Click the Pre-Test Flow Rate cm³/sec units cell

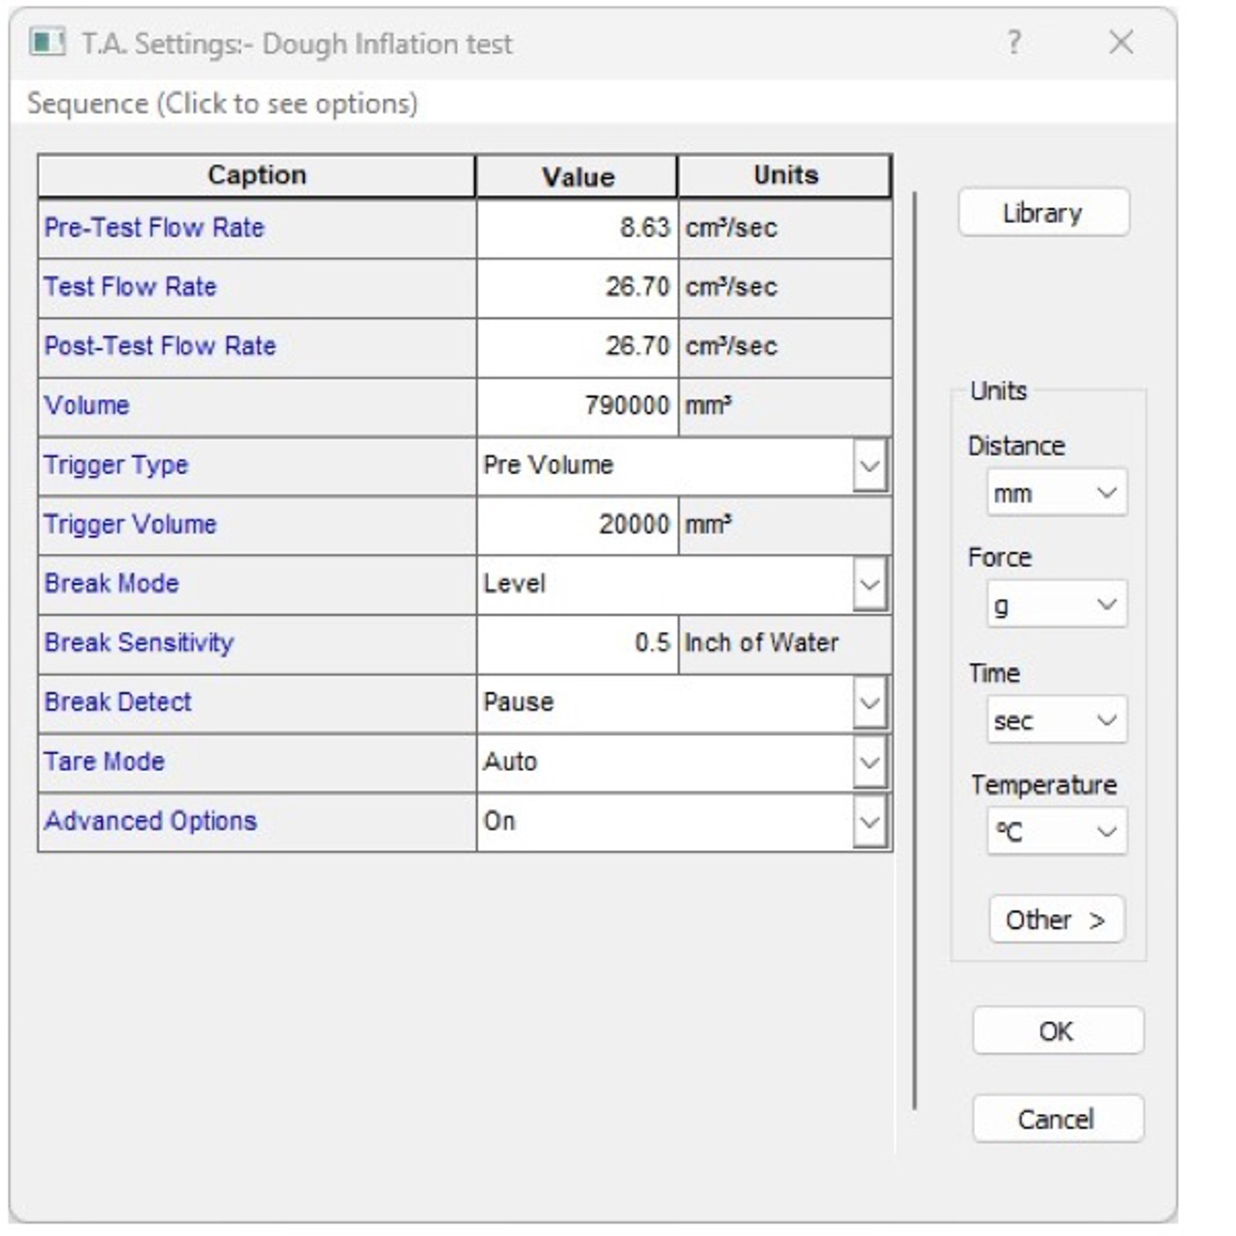click(785, 229)
